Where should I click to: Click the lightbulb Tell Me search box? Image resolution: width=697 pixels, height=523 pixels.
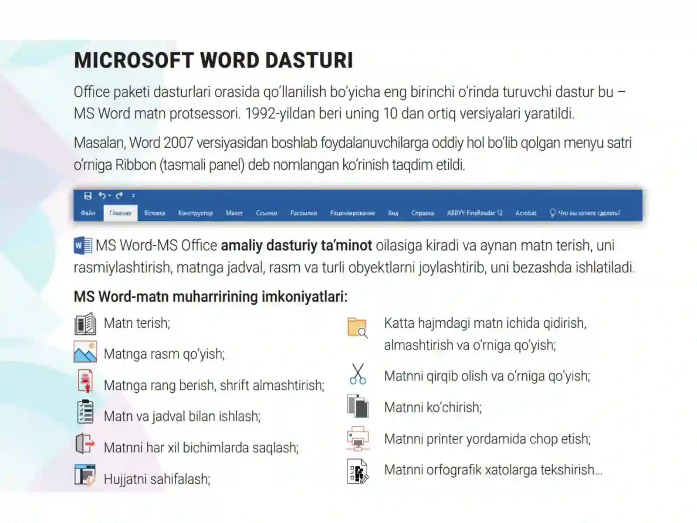tap(585, 213)
